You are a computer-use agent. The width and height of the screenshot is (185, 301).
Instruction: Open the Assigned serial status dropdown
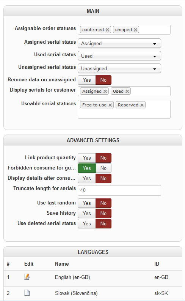point(119,43)
